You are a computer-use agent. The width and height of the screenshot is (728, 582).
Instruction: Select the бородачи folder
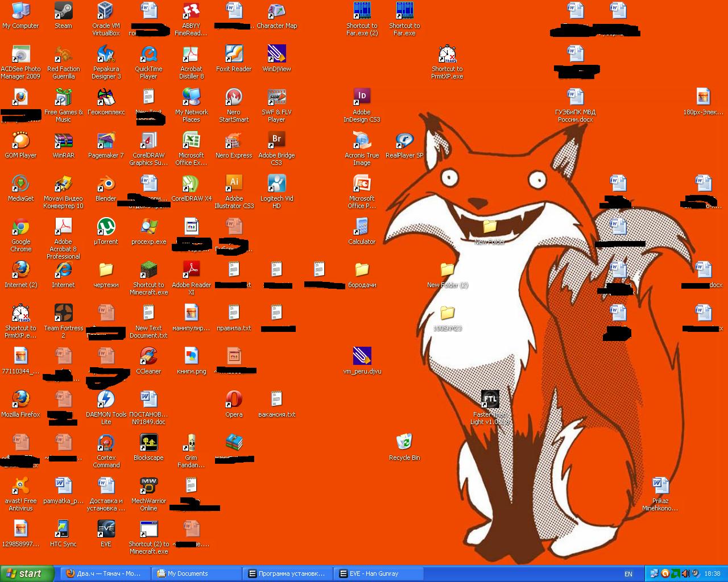click(x=362, y=275)
